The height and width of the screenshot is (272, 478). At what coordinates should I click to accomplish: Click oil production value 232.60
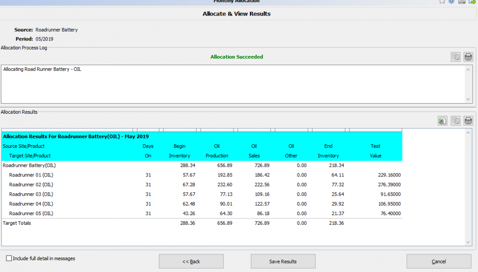point(225,185)
